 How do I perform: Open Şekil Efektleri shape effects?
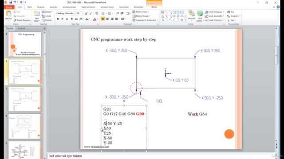pos(214,20)
